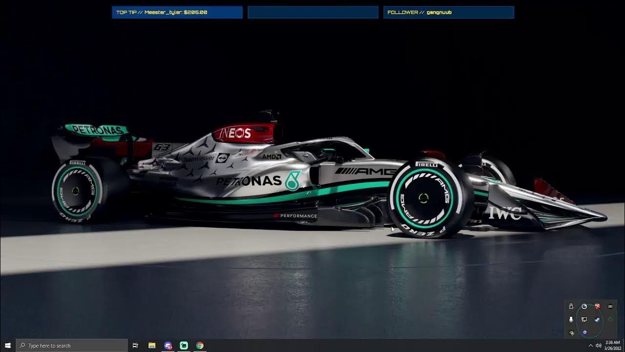Open Steam from the system tray
This screenshot has width=625, height=352.
point(597,319)
